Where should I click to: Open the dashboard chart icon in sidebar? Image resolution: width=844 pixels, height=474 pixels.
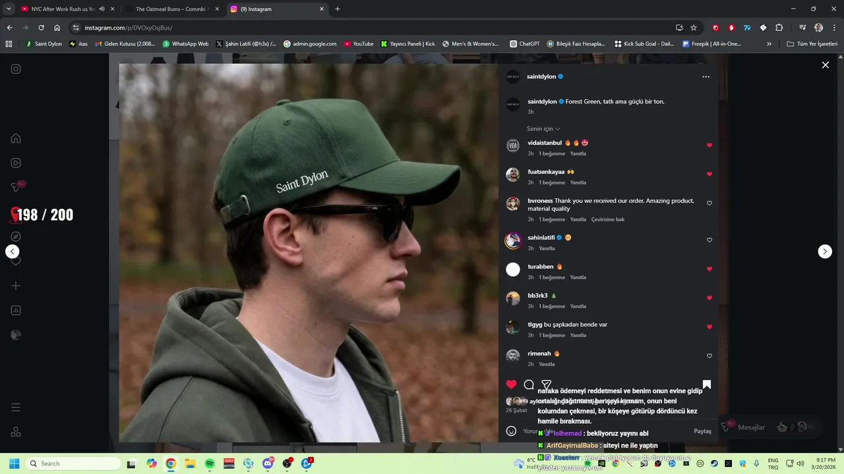(16, 310)
